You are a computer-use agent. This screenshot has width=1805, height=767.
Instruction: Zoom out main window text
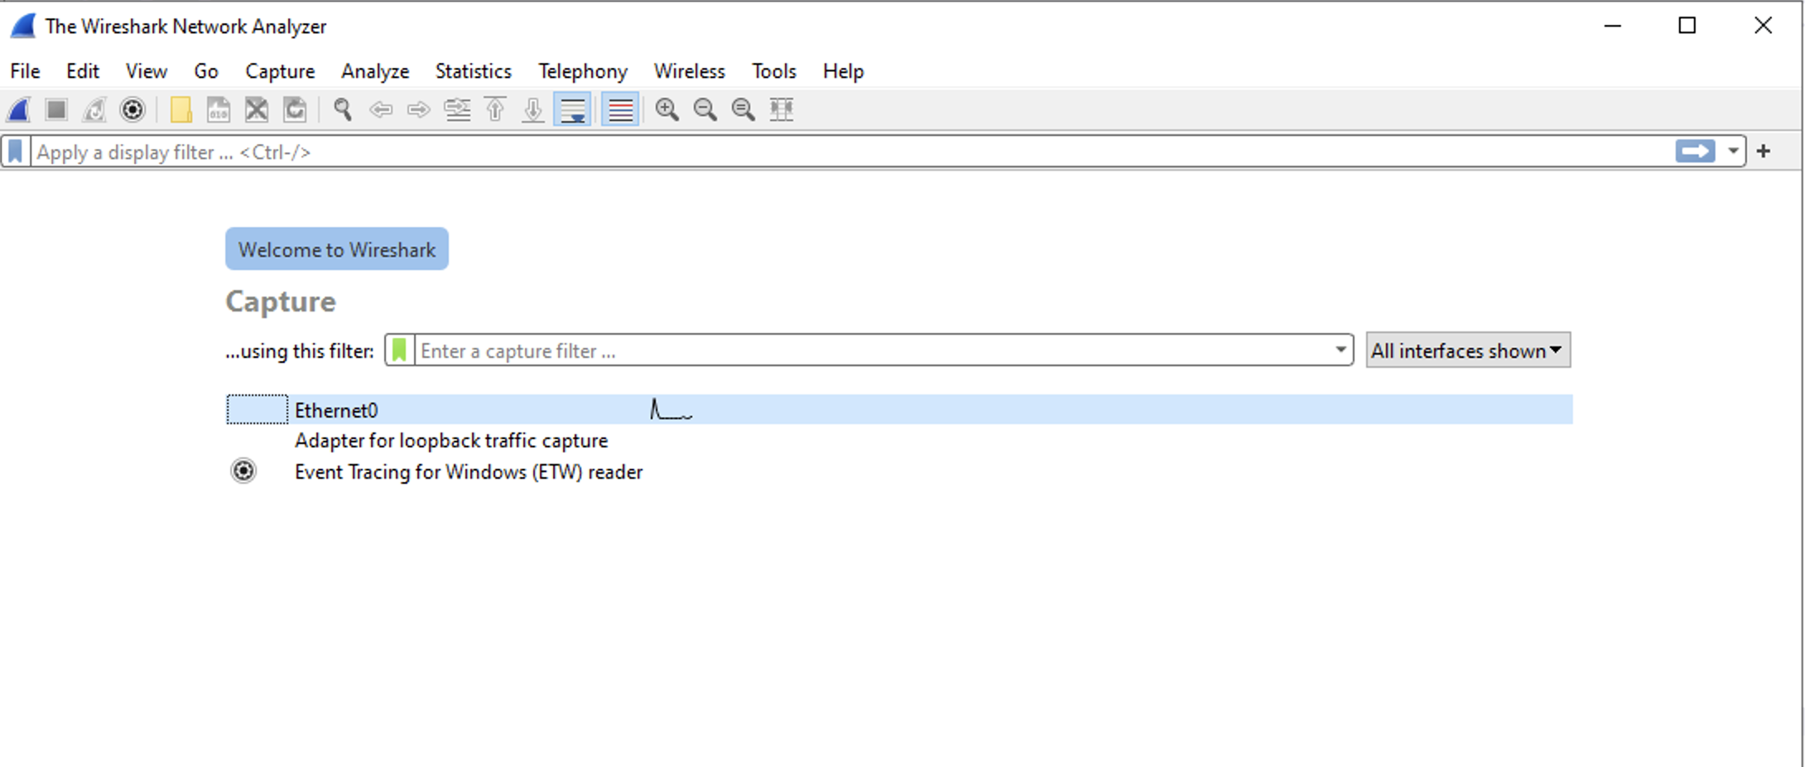point(705,109)
